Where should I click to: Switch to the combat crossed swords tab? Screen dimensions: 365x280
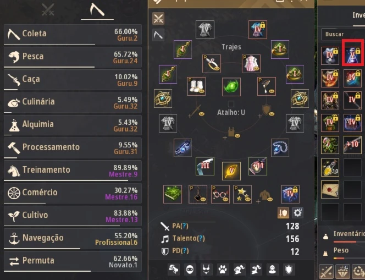pyautogui.click(x=48, y=10)
